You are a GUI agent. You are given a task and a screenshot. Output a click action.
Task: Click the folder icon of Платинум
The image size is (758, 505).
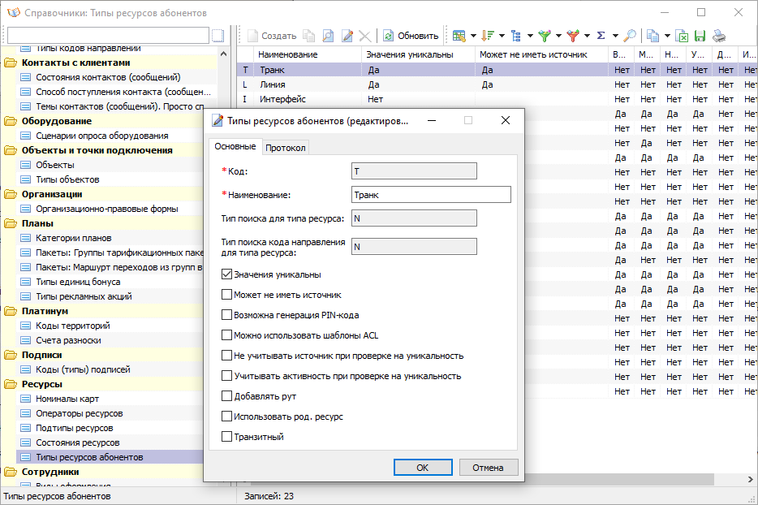click(11, 311)
